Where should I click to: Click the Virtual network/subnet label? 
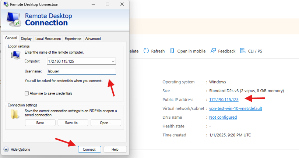(x=183, y=108)
